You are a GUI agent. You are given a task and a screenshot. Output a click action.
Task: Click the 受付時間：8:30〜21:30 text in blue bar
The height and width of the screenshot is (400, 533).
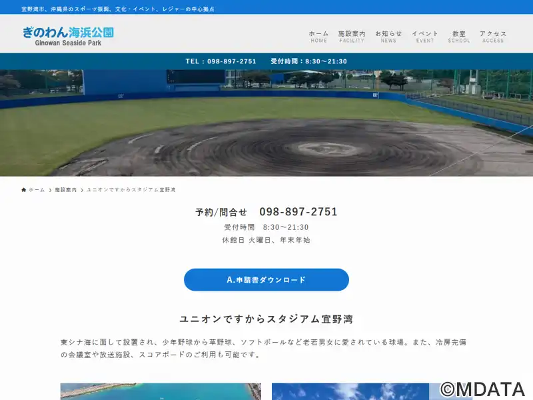click(308, 61)
